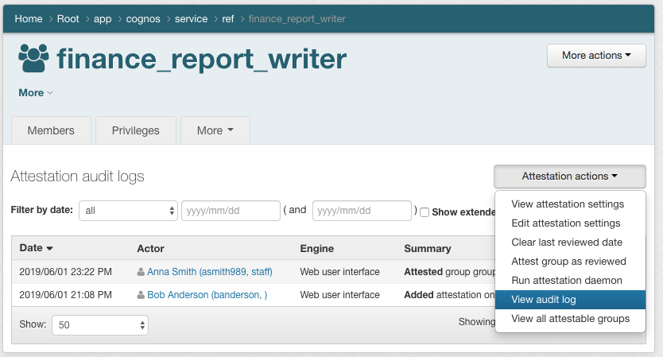Expand the More link under group name

[x=36, y=93]
